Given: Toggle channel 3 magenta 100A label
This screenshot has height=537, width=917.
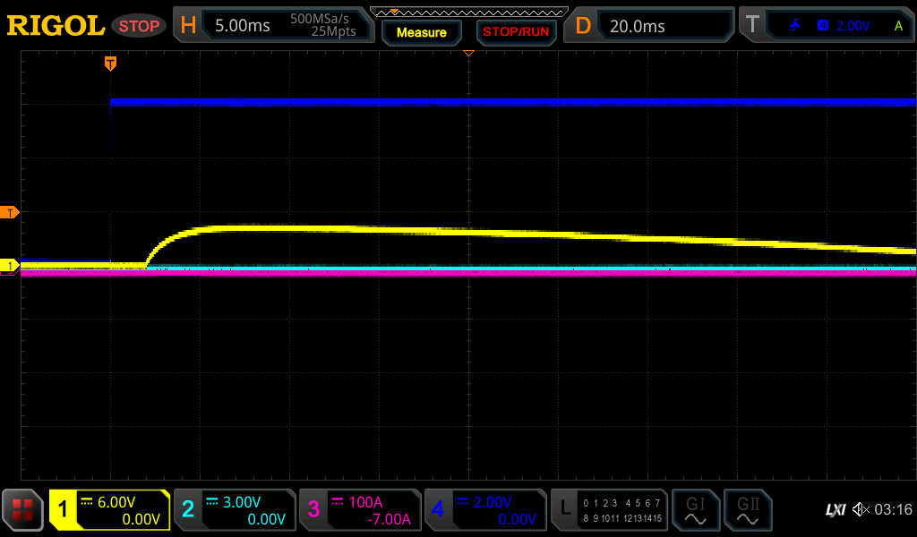Looking at the screenshot, I should pyautogui.click(x=360, y=510).
